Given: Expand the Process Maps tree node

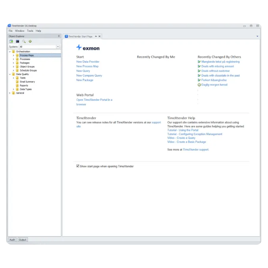Looking at the screenshot, I should click(x=13, y=55).
